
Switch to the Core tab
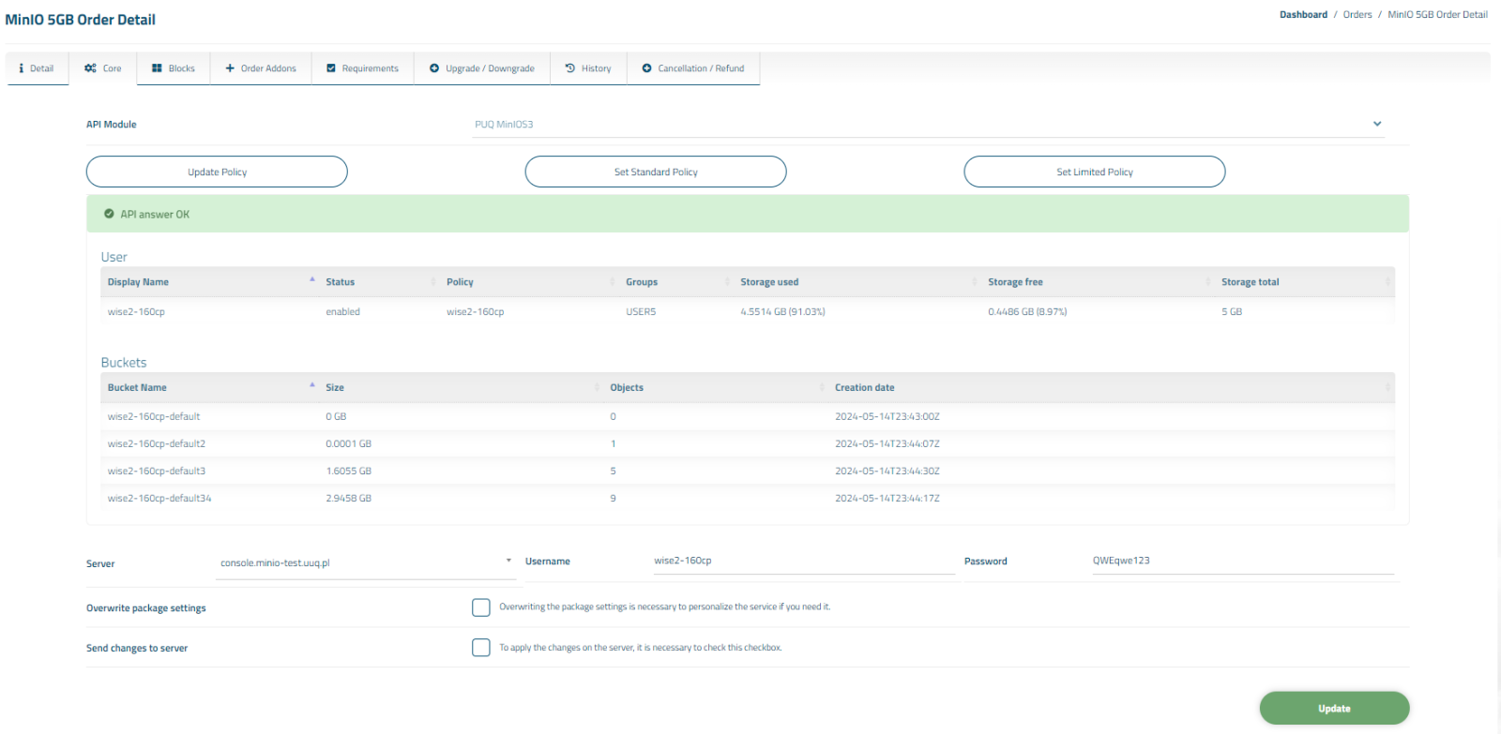[103, 68]
